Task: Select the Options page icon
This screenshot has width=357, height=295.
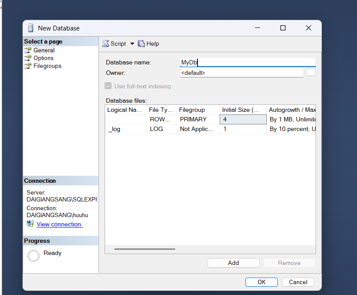Action: click(28, 58)
